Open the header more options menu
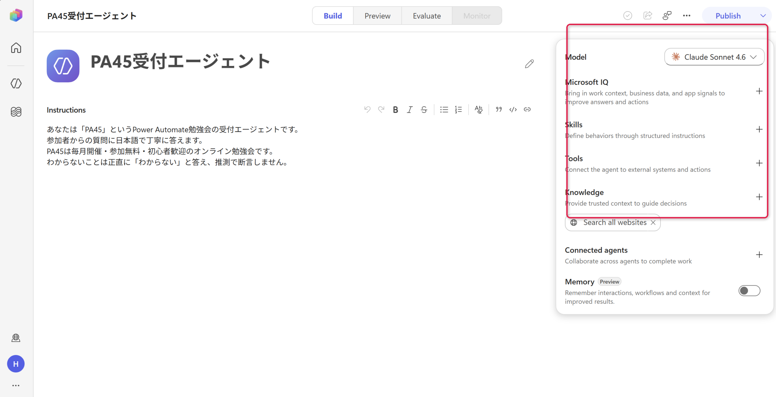Viewport: 776px width, 397px height. click(687, 15)
